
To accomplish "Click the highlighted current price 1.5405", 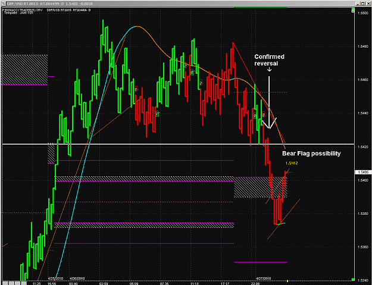I will pos(363,173).
